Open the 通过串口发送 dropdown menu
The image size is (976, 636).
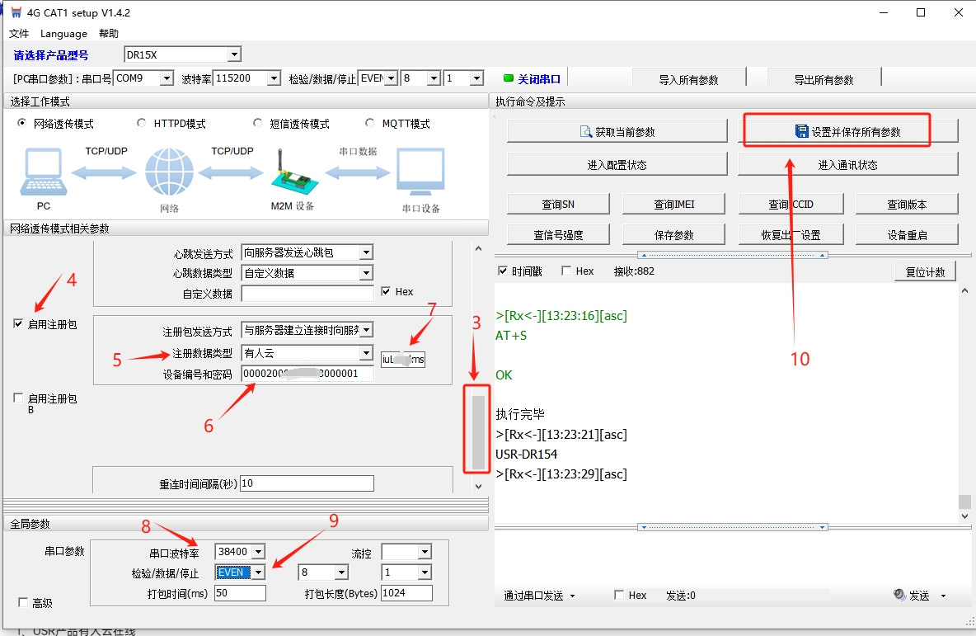click(x=539, y=596)
